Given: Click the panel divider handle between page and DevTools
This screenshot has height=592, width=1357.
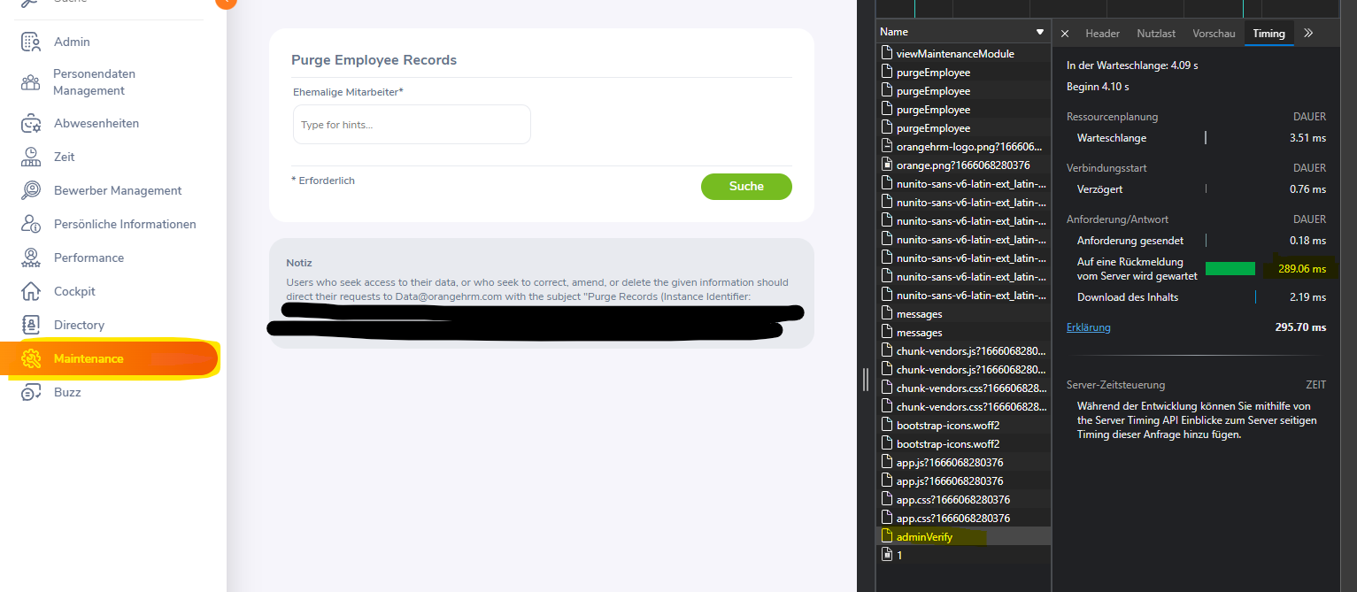Looking at the screenshot, I should [x=865, y=378].
